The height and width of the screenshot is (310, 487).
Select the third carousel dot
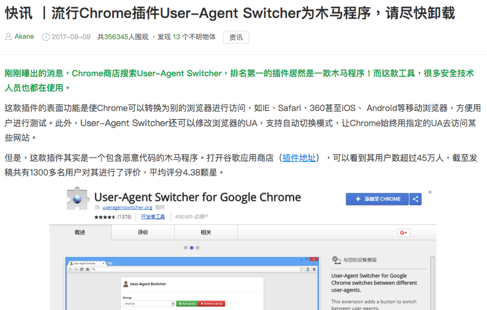(197, 248)
